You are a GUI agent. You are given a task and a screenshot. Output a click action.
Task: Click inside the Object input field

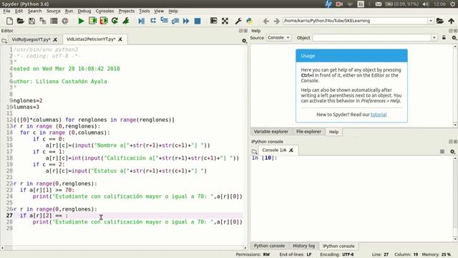(x=371, y=38)
